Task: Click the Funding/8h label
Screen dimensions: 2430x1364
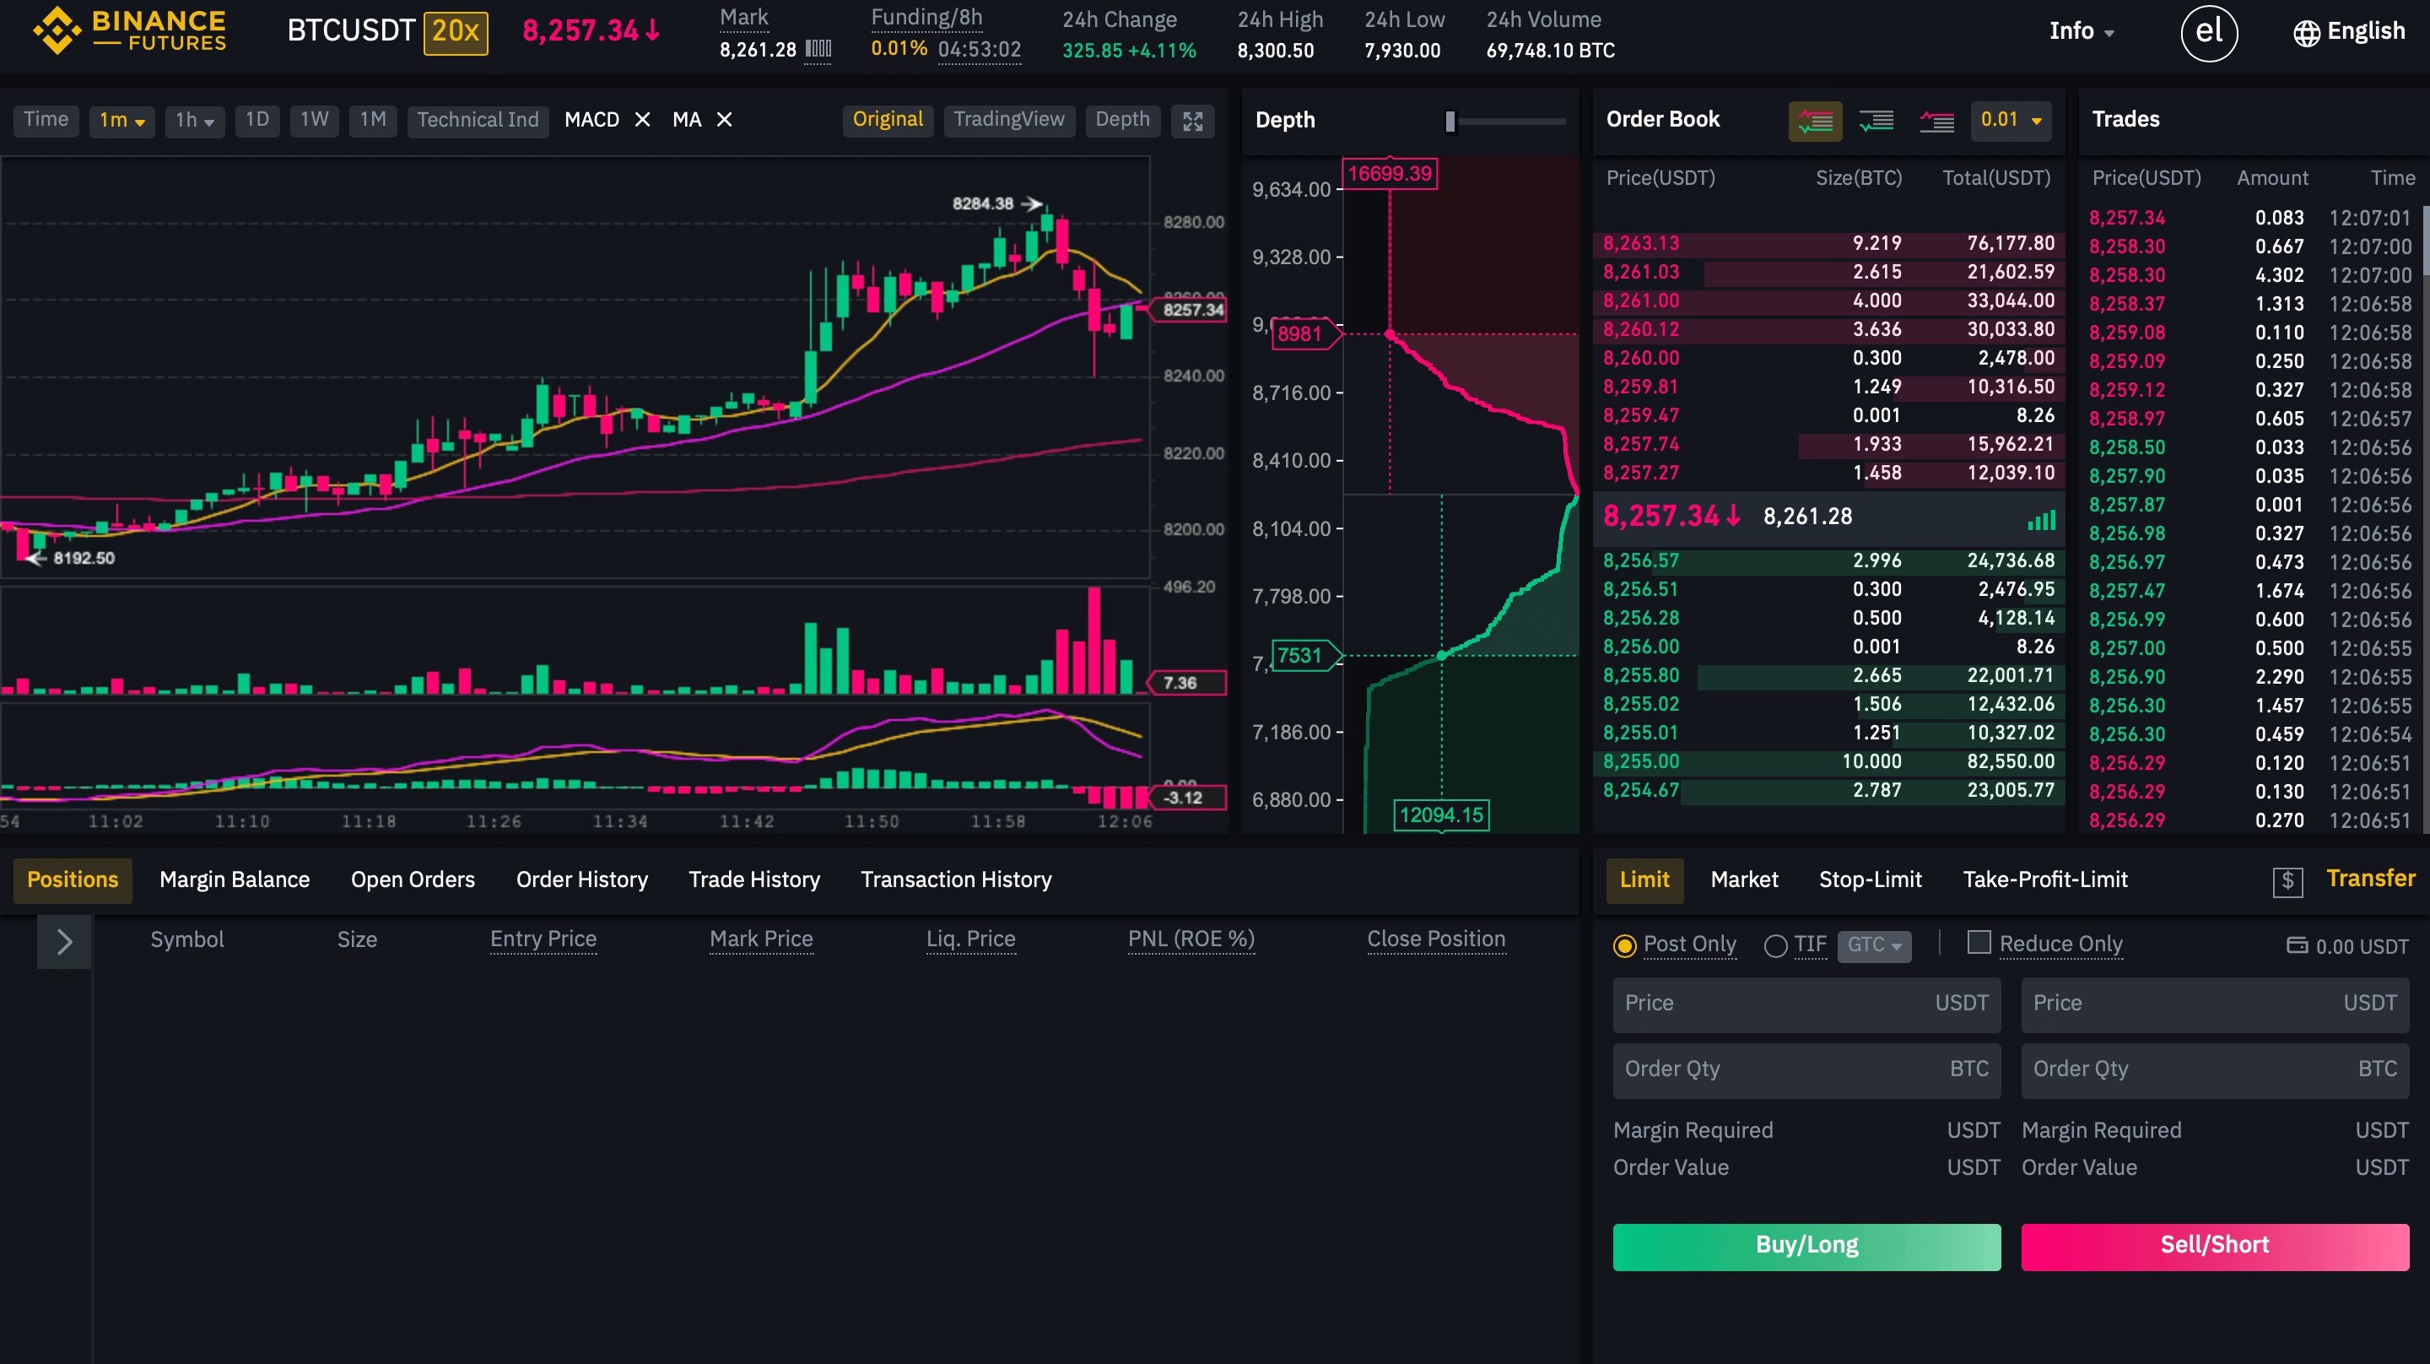Action: tap(926, 18)
